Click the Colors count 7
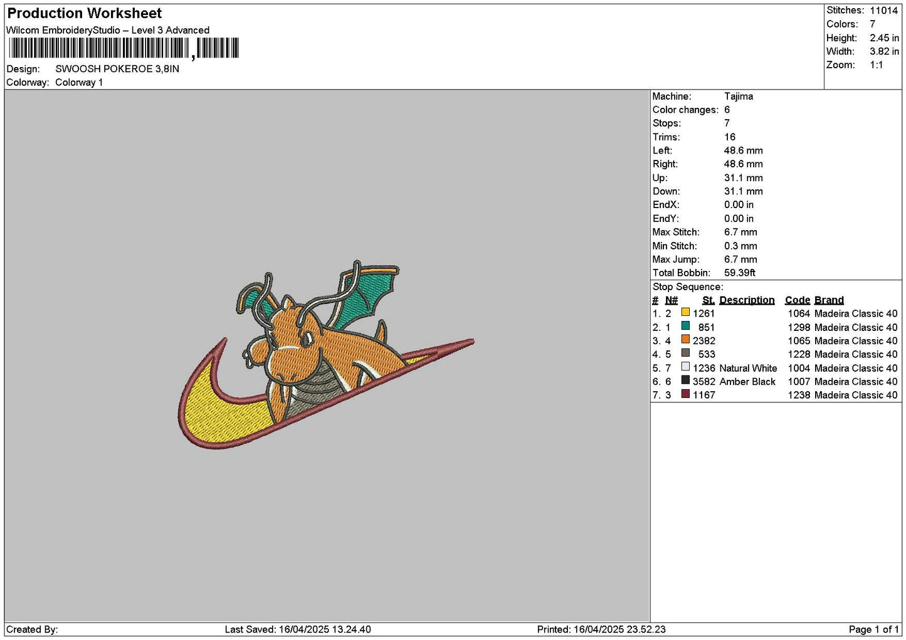Viewport: 906px width, 640px height. pos(873,24)
